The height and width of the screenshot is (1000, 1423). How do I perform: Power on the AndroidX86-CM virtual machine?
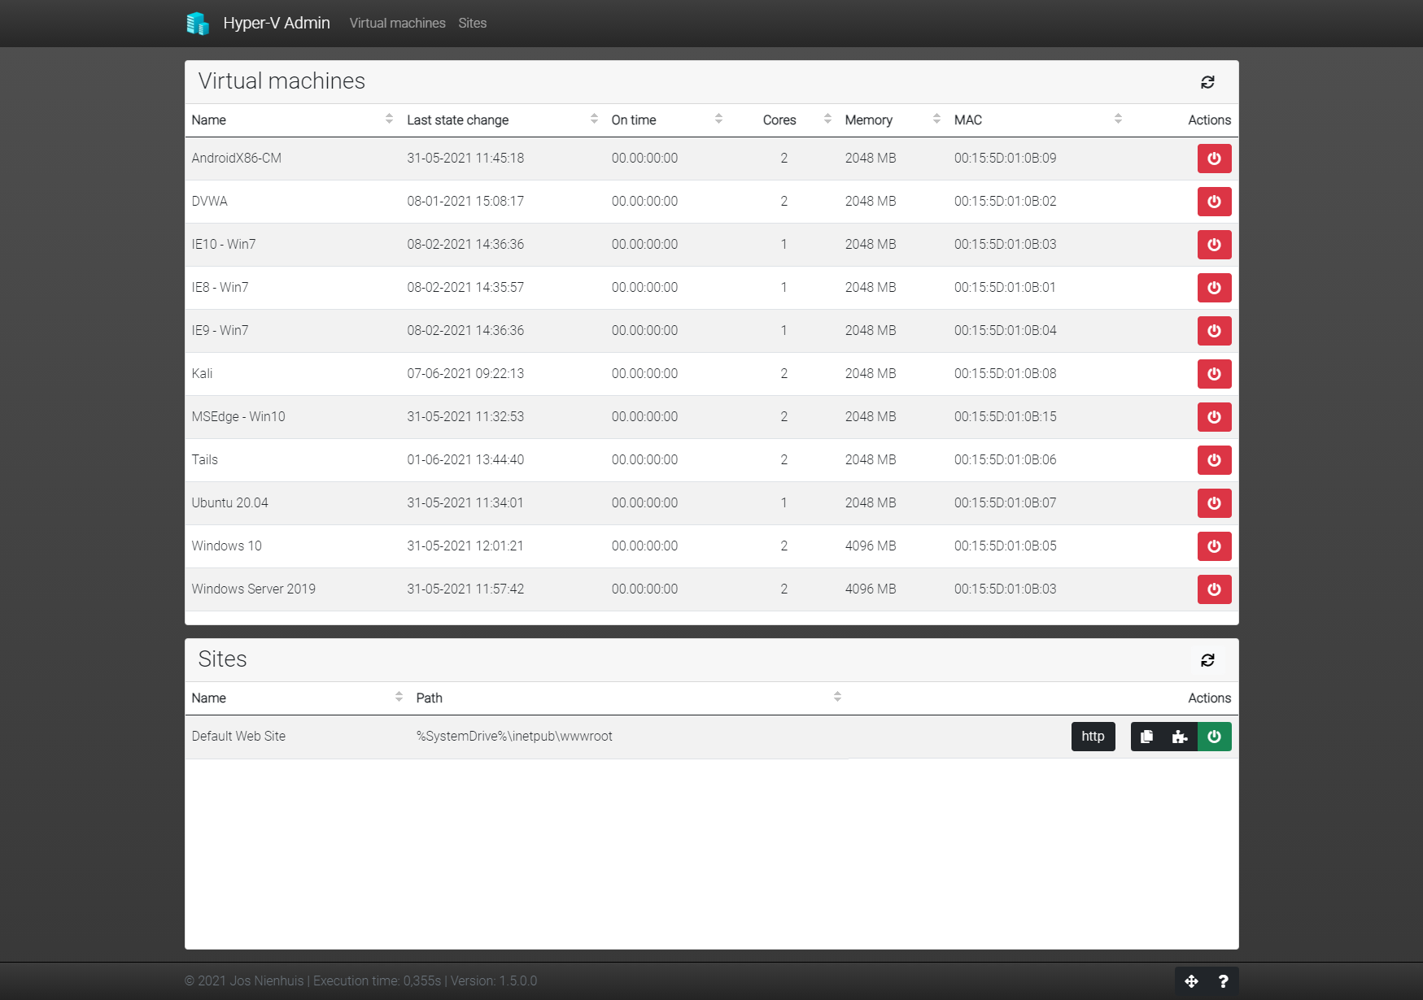(x=1214, y=159)
